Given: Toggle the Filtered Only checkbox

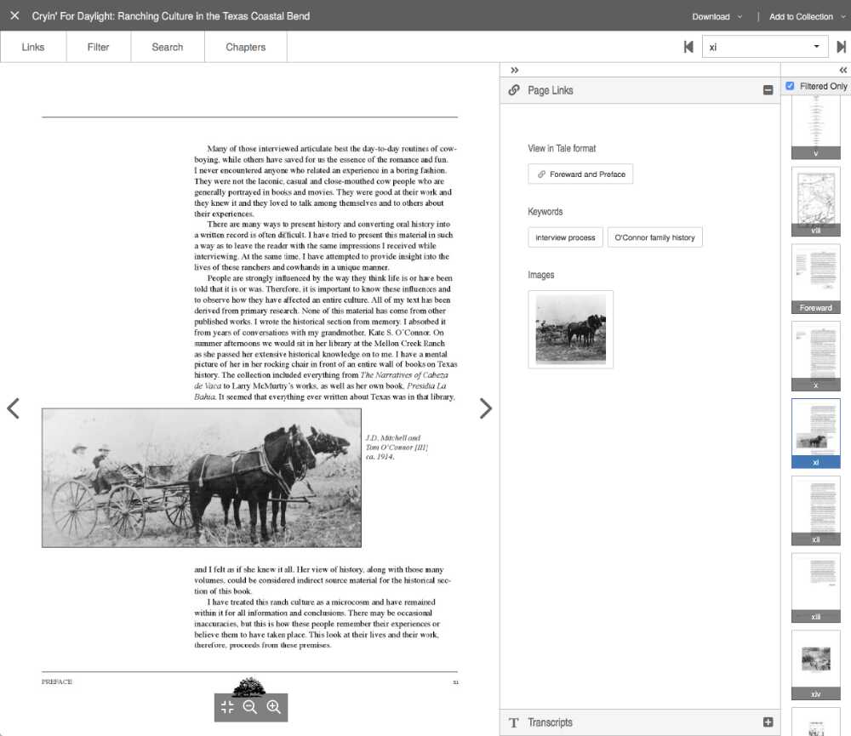Looking at the screenshot, I should 790,86.
